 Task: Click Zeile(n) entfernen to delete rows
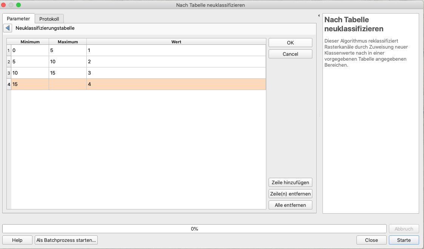290,194
